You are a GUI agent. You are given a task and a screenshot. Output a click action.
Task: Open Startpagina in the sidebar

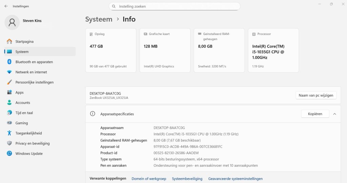click(x=40, y=42)
